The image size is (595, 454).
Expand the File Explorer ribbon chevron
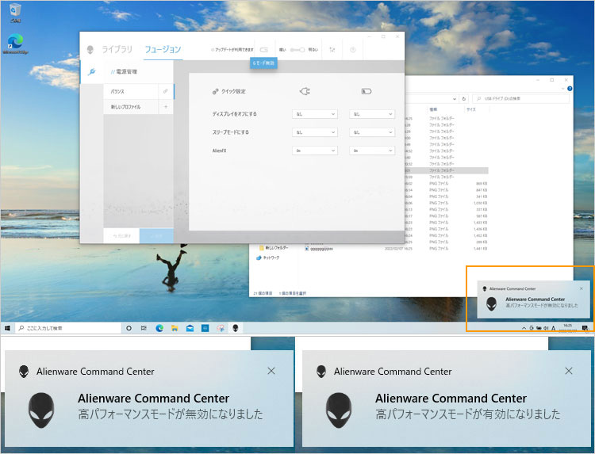pyautogui.click(x=562, y=89)
